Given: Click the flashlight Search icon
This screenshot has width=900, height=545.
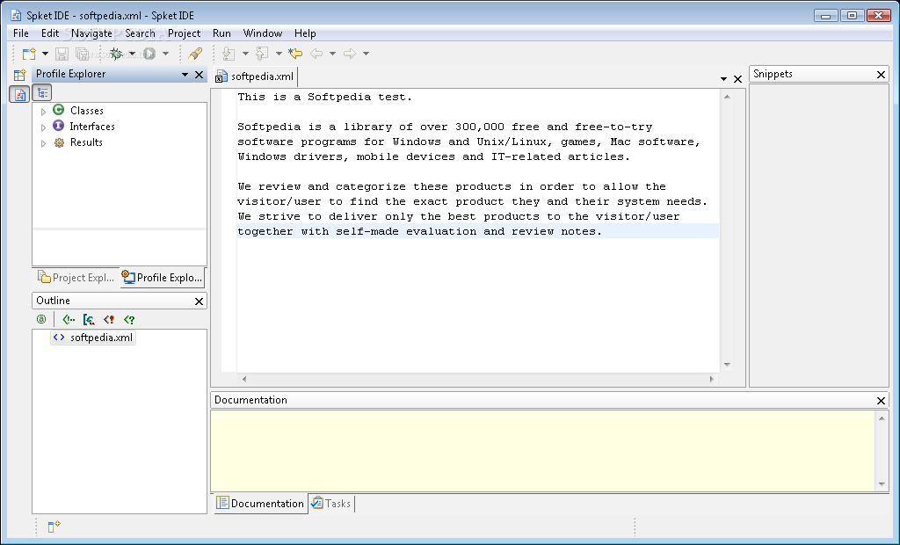Looking at the screenshot, I should tap(195, 54).
